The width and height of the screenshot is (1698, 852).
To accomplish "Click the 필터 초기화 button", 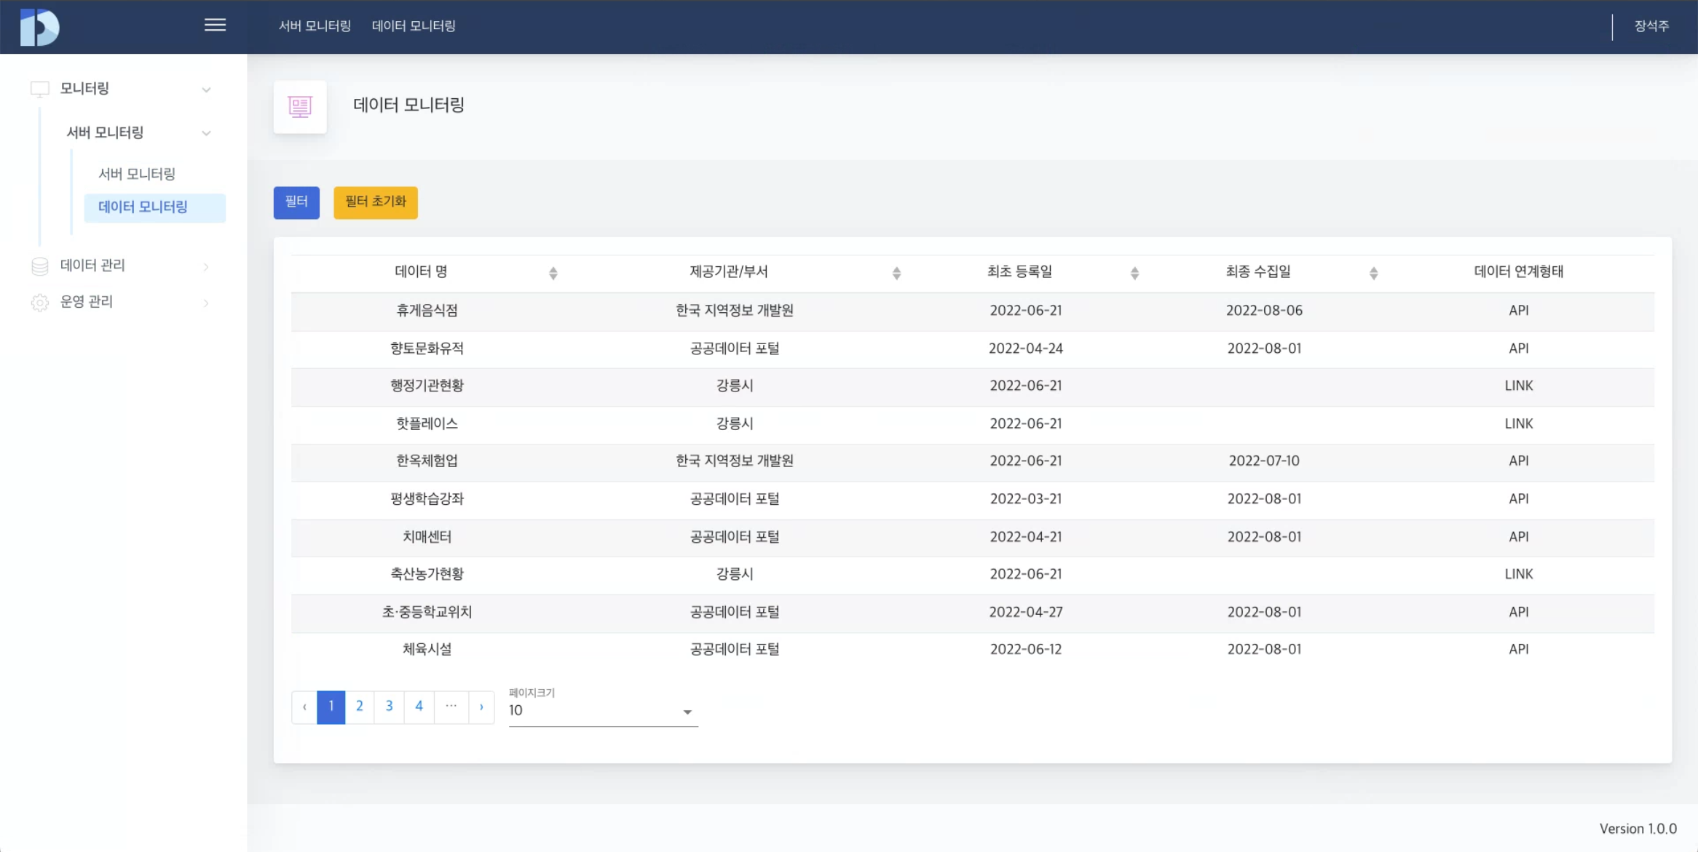I will (376, 202).
